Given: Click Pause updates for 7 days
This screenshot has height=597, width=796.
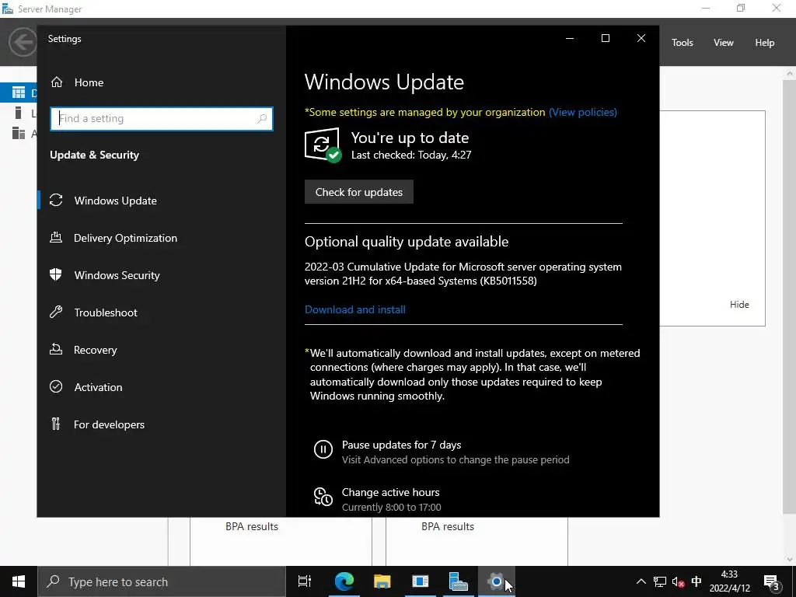Looking at the screenshot, I should coord(402,445).
